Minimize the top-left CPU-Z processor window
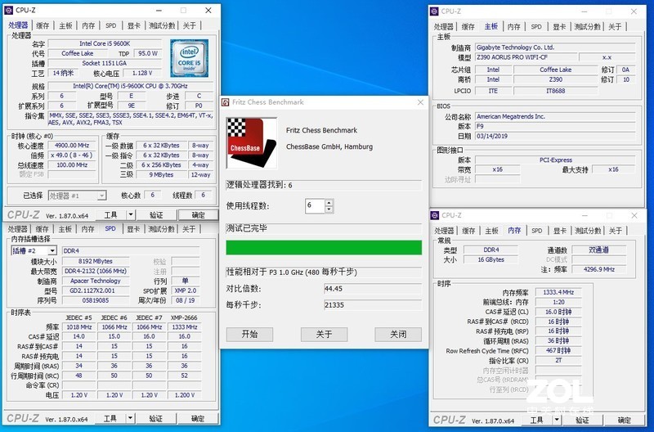Screen dimensions: 654x432 pyautogui.click(x=159, y=10)
